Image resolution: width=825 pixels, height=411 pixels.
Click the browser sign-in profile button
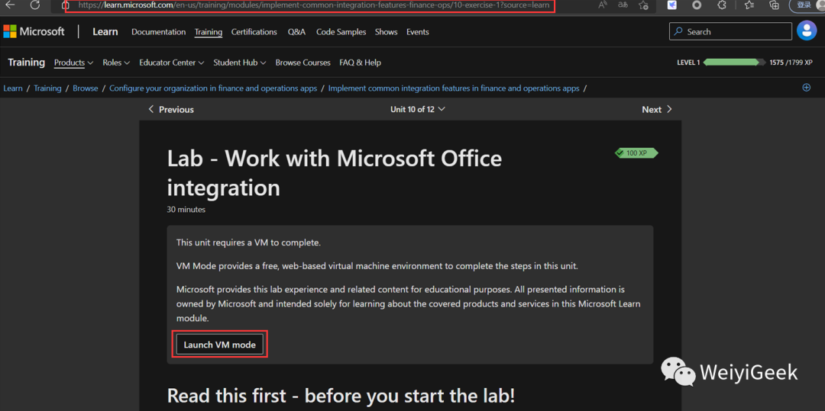point(807,5)
